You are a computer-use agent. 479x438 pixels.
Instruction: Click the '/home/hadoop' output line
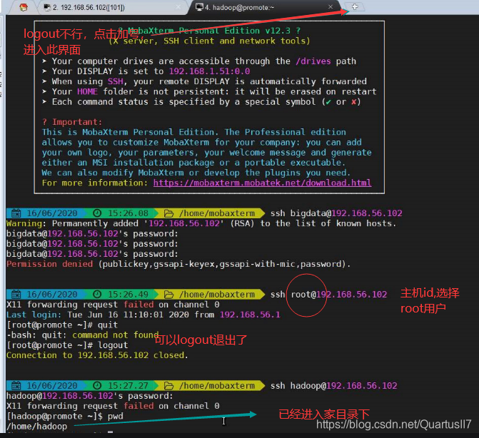pyautogui.click(x=36, y=427)
